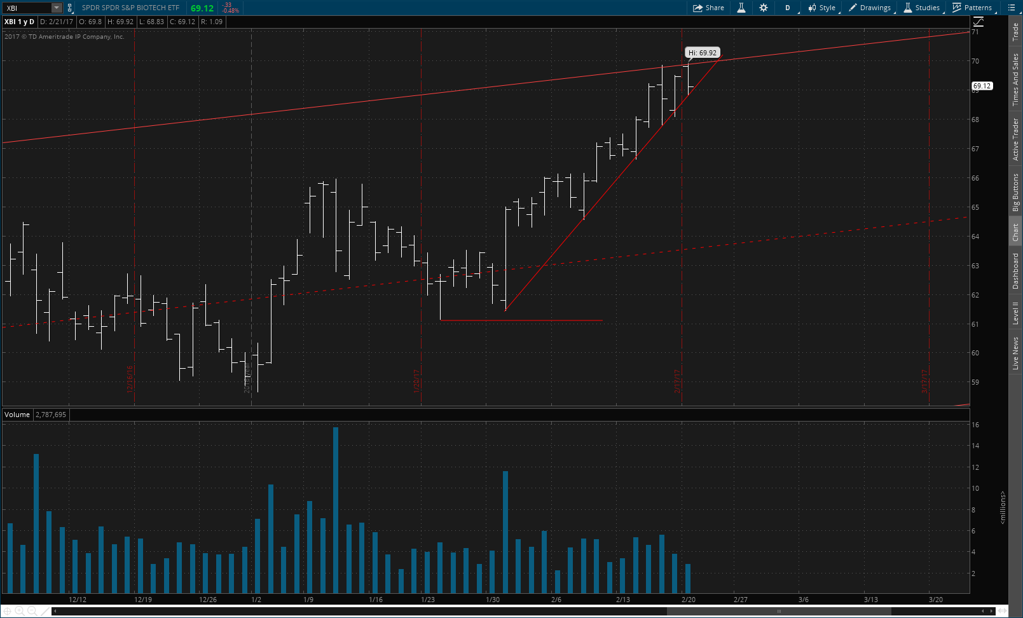Click the 12/16/16 expiration marker label
1023x618 pixels.
pyautogui.click(x=130, y=379)
